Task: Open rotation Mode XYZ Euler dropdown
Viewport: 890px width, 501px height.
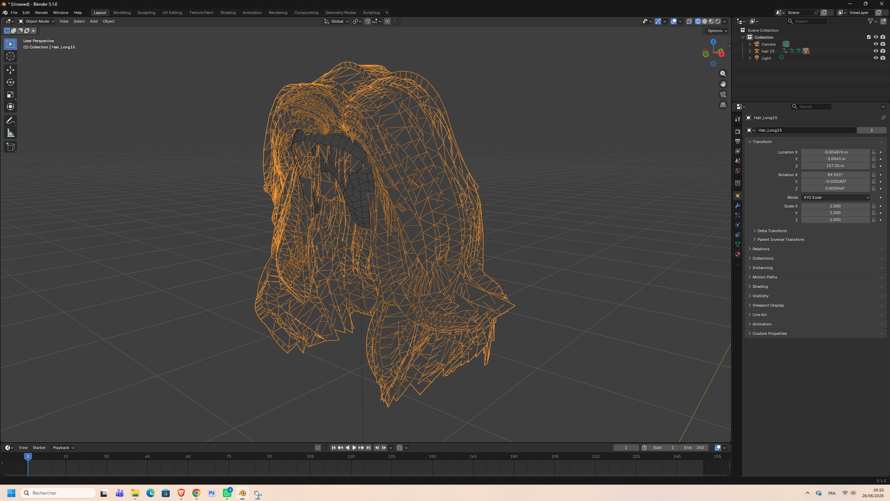Action: [x=836, y=198]
